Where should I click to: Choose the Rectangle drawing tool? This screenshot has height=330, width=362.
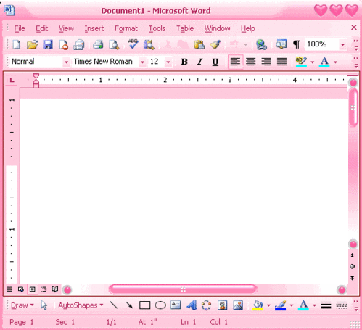pos(144,305)
